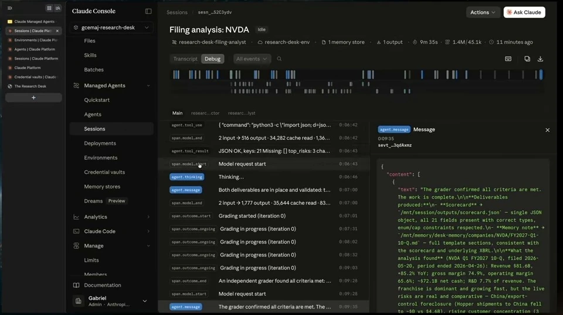
Task: Switch to Transcript view
Action: pos(185,59)
